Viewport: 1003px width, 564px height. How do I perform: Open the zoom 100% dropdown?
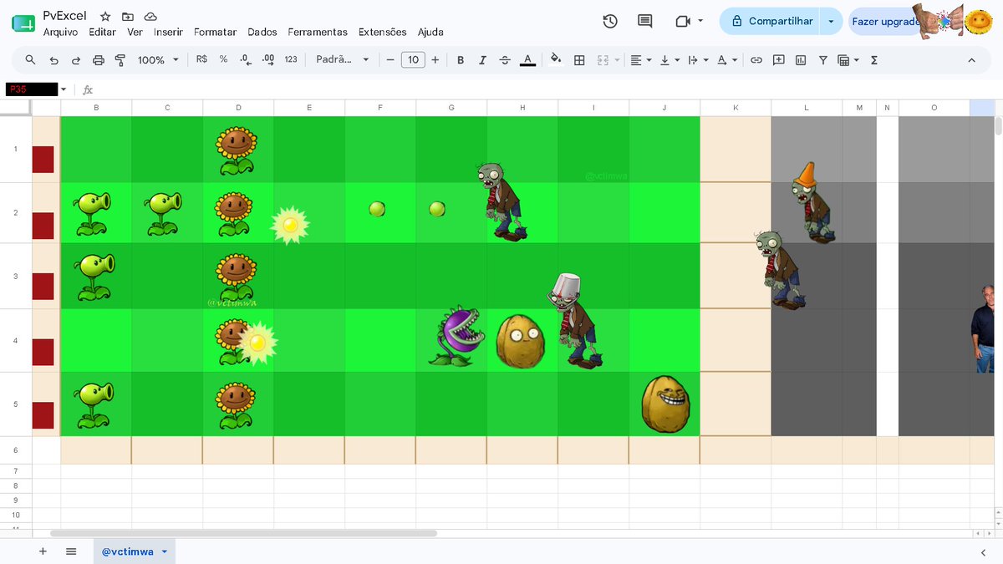click(x=158, y=60)
